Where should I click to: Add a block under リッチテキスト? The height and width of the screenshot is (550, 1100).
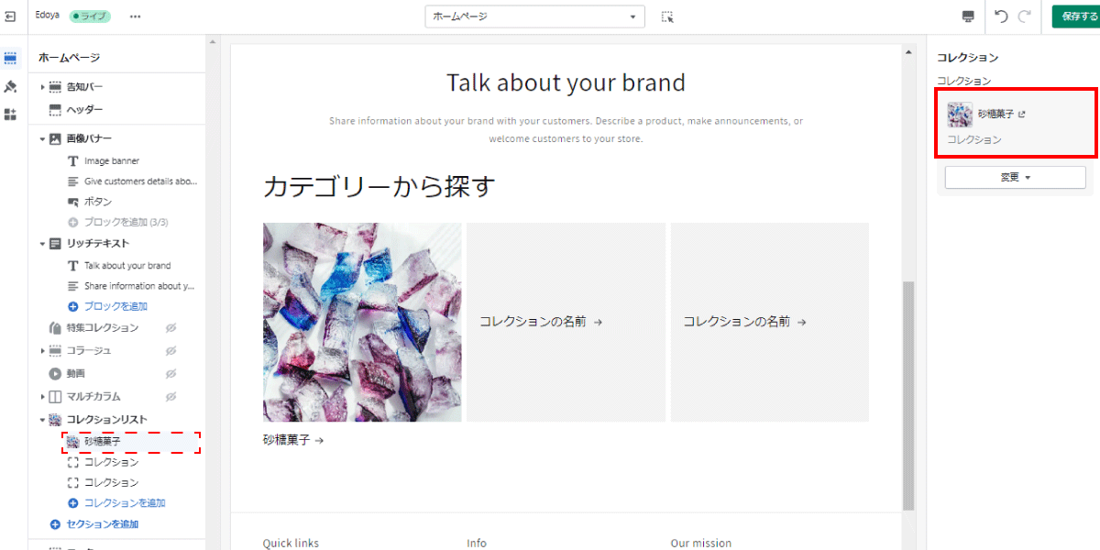pos(115,306)
